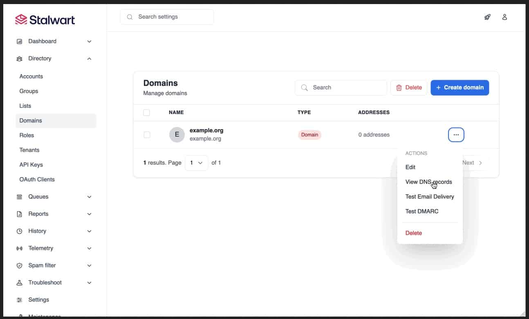Click the Stalwart logo

[x=45, y=19]
